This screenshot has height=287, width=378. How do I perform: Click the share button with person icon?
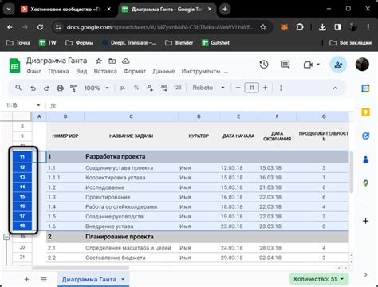tap(338, 65)
